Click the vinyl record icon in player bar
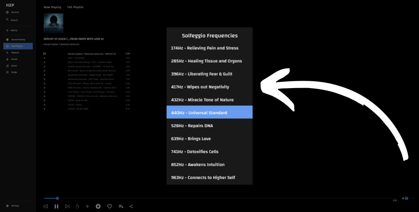The width and height of the screenshot is (419, 212). [98, 206]
